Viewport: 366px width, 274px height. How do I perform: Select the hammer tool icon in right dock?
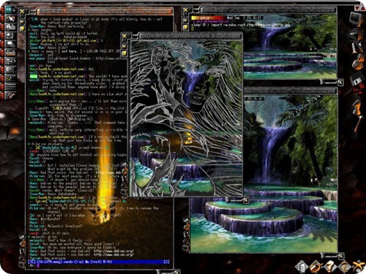click(x=358, y=125)
